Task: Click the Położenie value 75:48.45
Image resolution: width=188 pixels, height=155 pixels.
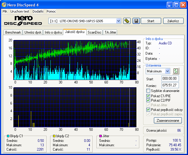Action: coord(175,145)
